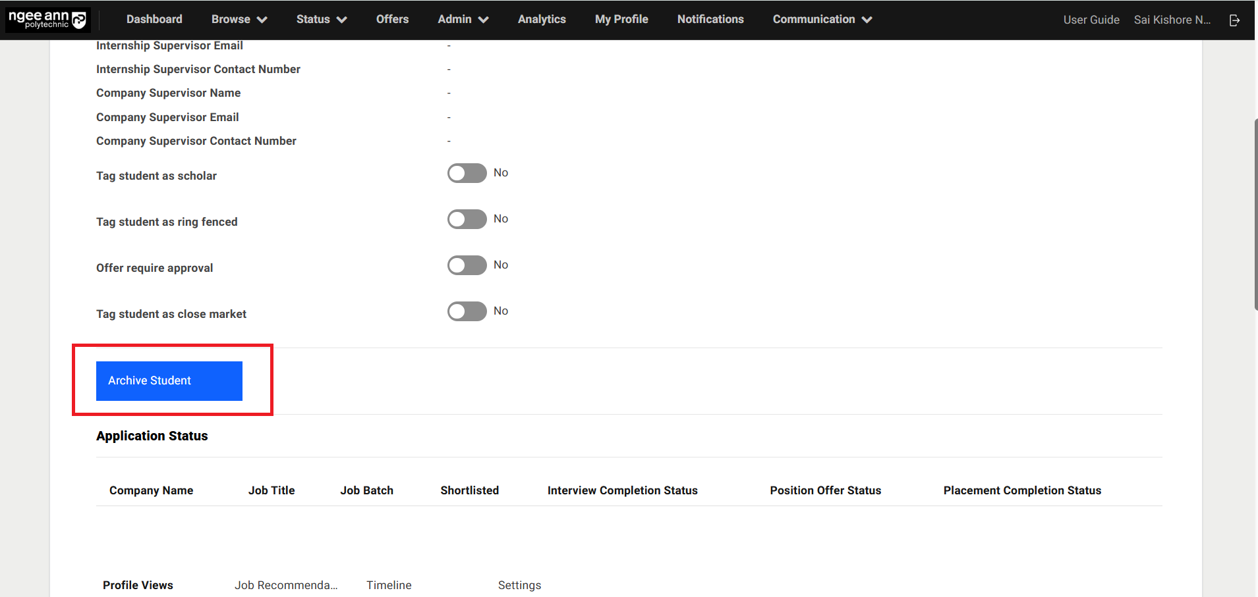Expand the Communication menu
This screenshot has width=1258, height=597.
(x=820, y=19)
